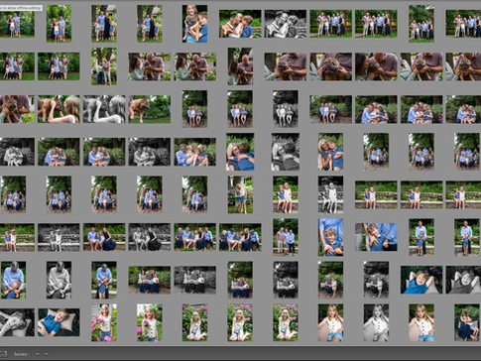Click the view mode icon left of Survey label

pos(3,354)
